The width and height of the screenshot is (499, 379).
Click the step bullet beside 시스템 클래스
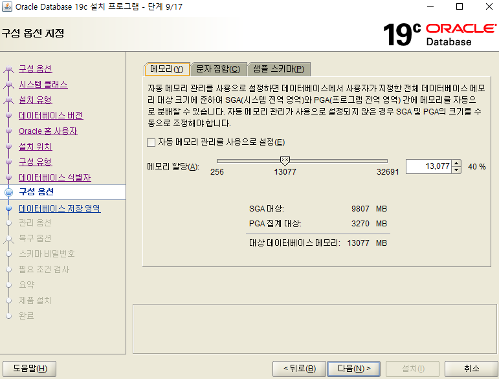[x=8, y=84]
